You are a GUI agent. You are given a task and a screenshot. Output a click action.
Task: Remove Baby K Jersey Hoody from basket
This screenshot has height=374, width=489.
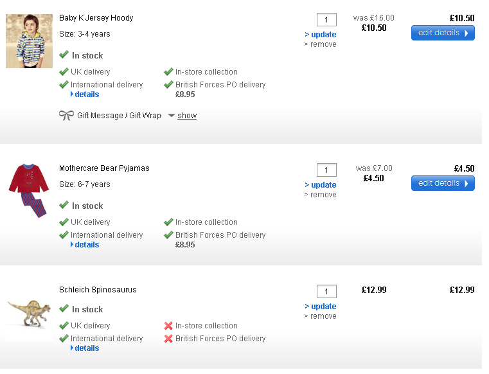tap(320, 44)
